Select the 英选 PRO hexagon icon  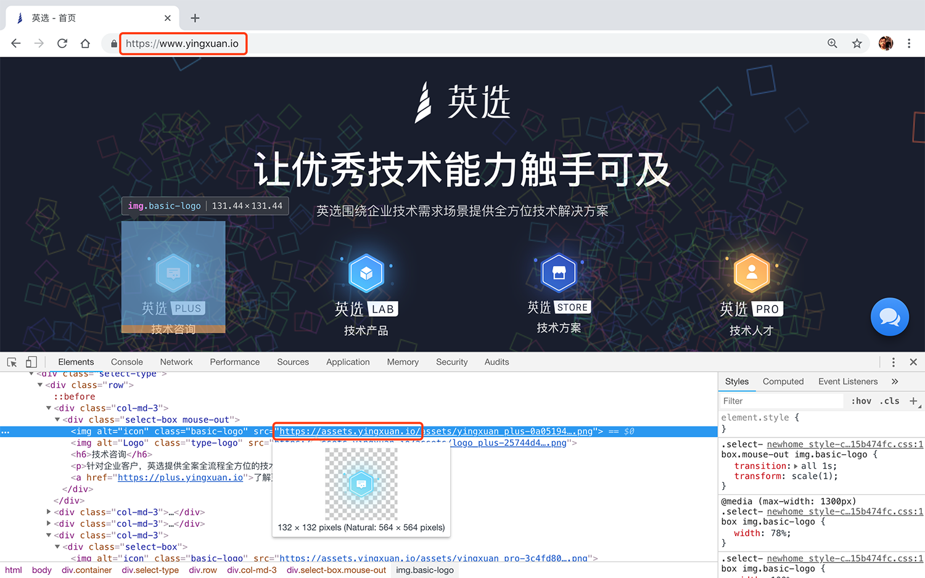752,272
